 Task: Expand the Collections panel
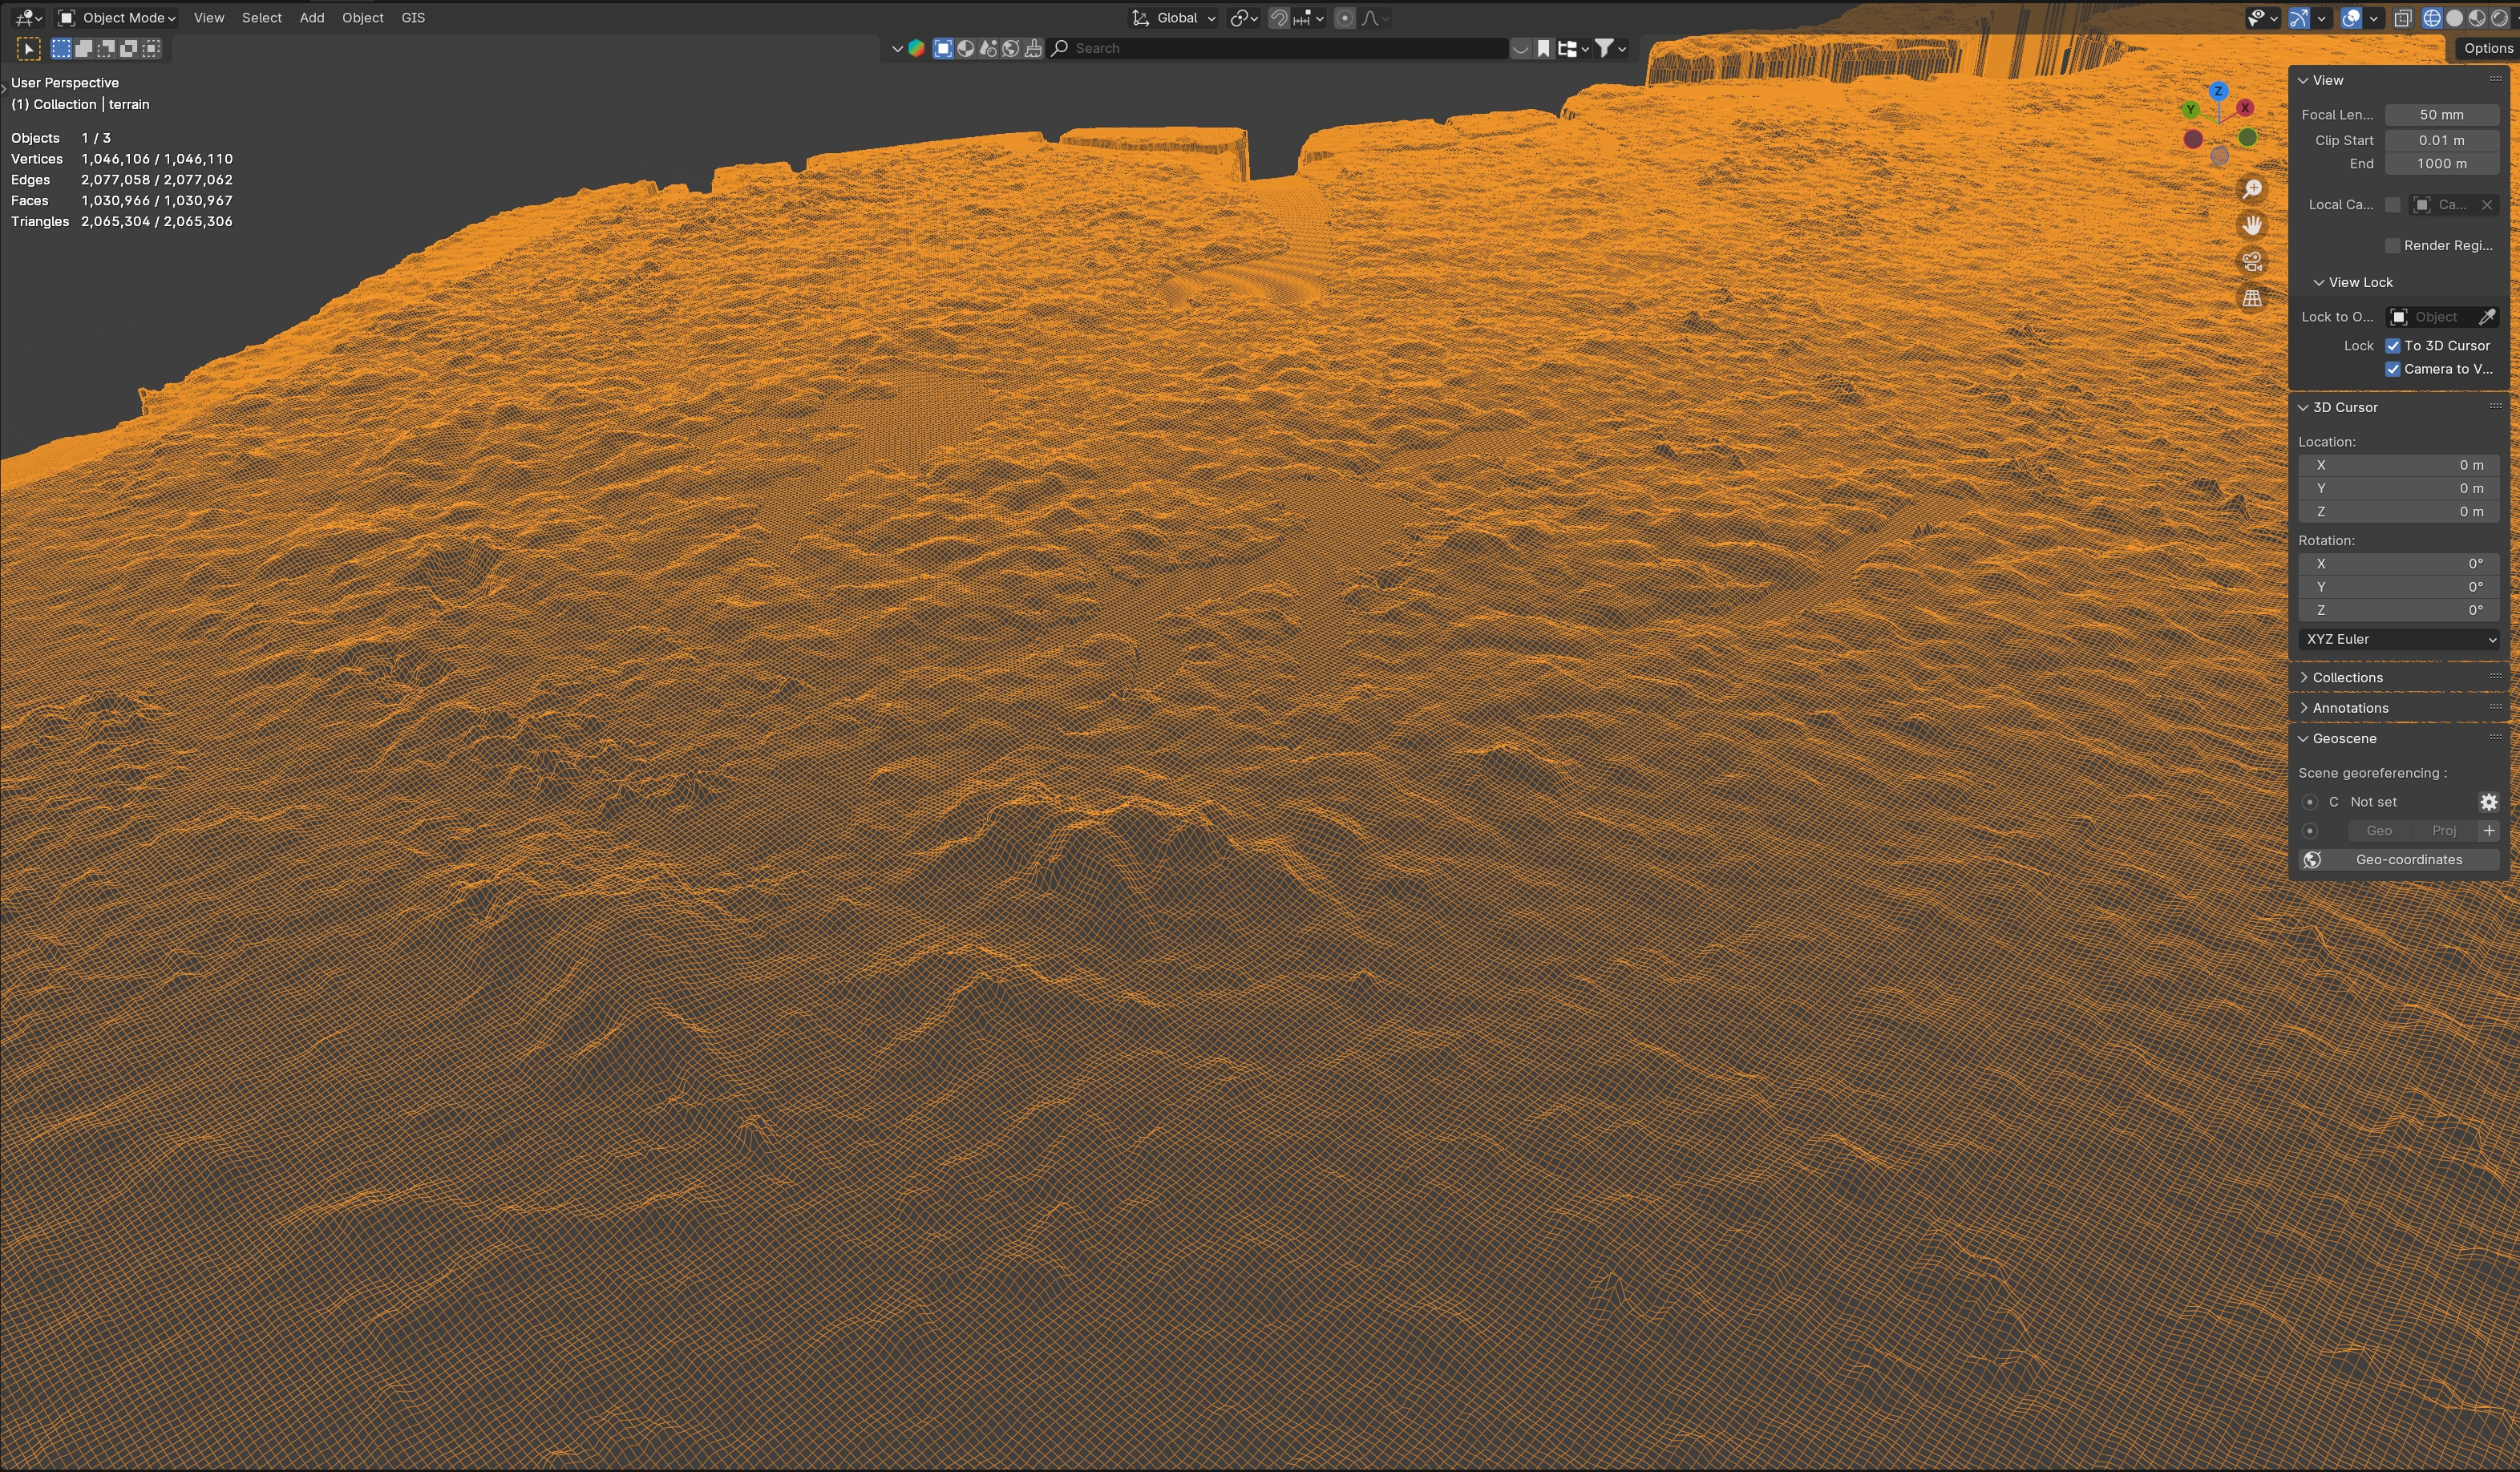coord(2346,678)
